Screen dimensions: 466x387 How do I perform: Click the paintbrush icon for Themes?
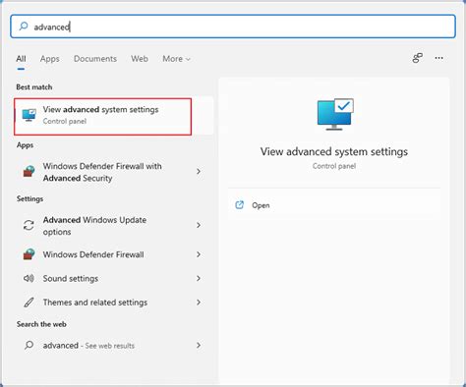click(29, 303)
